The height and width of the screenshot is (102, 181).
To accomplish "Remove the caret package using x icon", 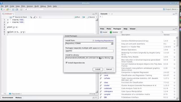I will click(174, 75).
